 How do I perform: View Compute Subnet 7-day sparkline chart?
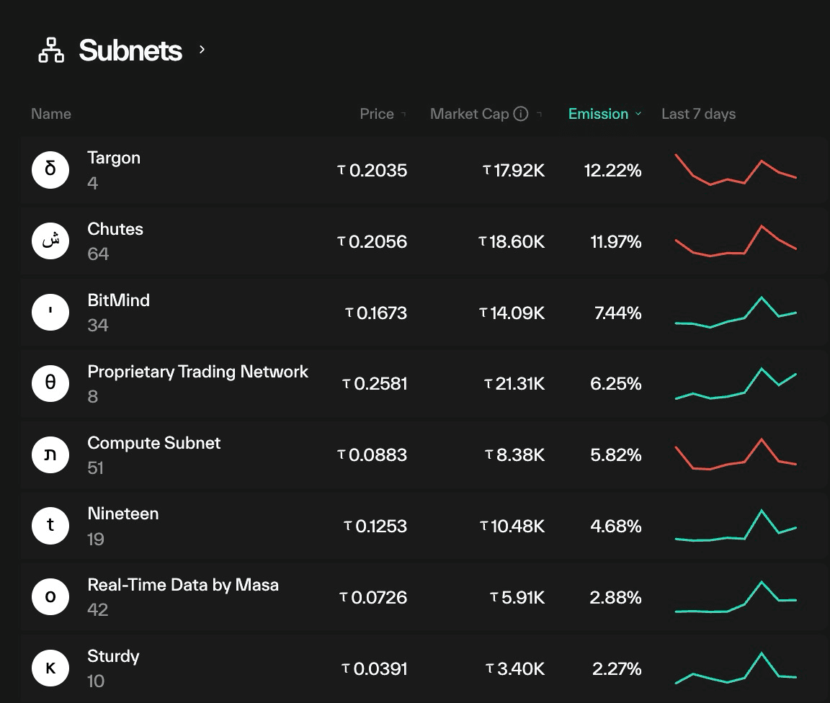(736, 455)
